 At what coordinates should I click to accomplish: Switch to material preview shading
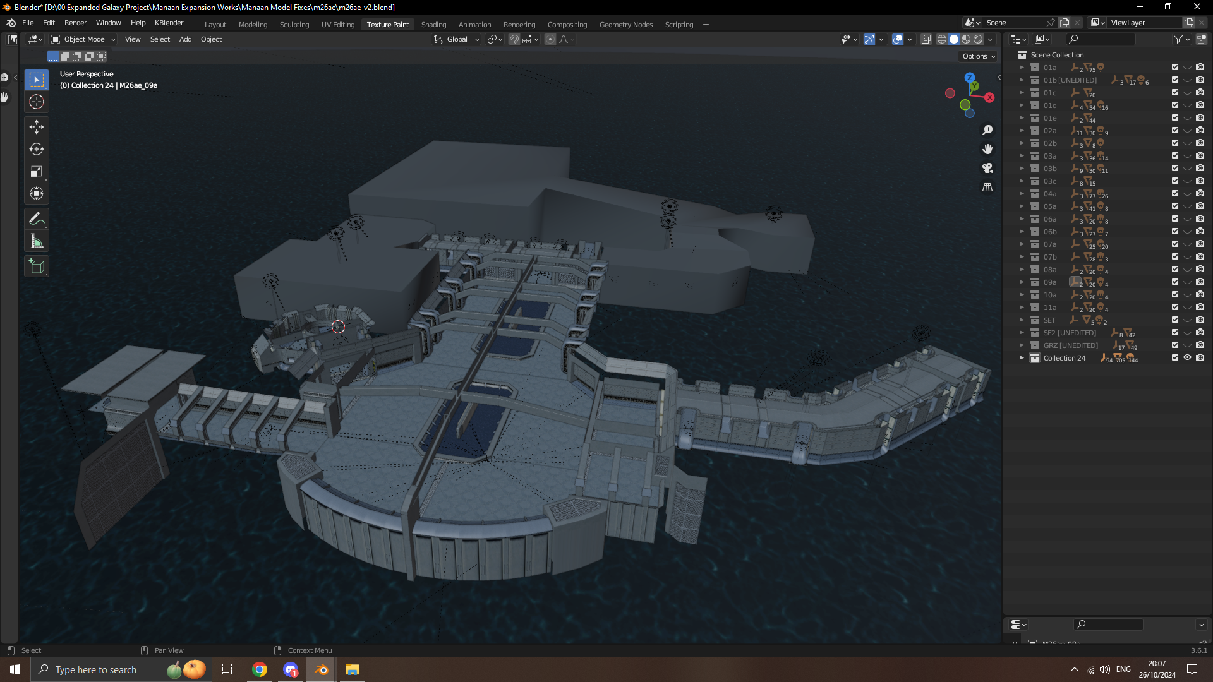click(966, 39)
